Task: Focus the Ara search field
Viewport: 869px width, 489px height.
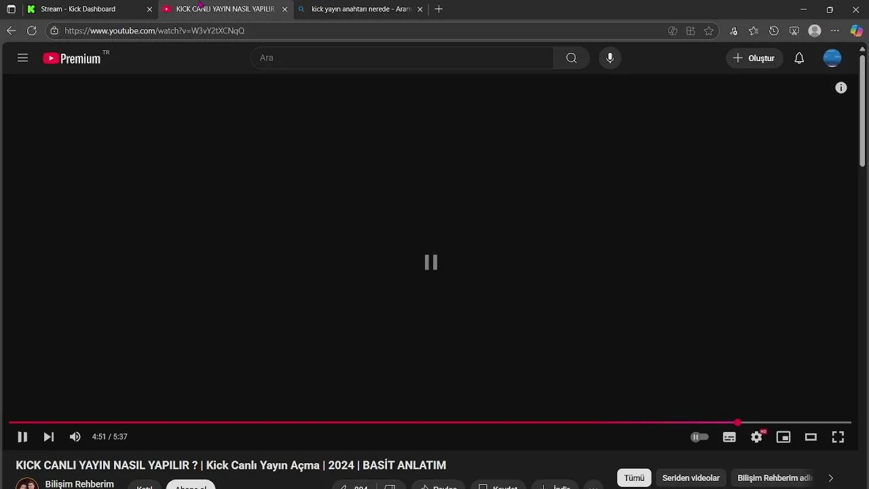Action: (403, 58)
